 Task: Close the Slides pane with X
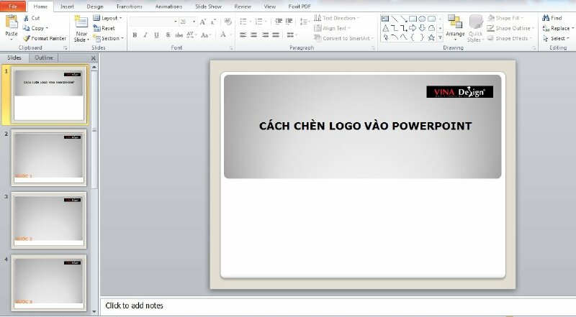pyautogui.click(x=94, y=58)
